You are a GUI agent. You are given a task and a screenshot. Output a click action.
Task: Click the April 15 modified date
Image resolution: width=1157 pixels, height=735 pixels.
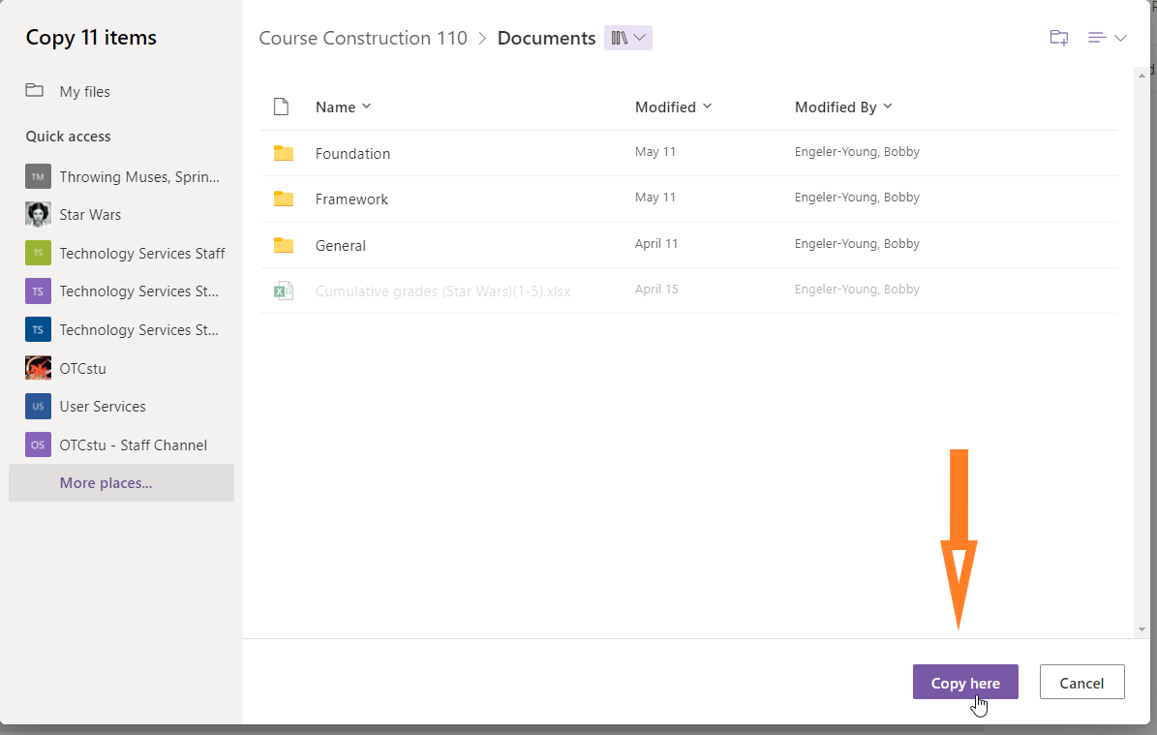tap(656, 290)
